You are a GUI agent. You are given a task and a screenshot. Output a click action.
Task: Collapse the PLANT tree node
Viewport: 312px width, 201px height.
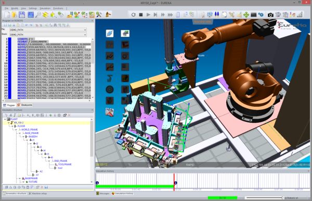[x=5, y=119]
